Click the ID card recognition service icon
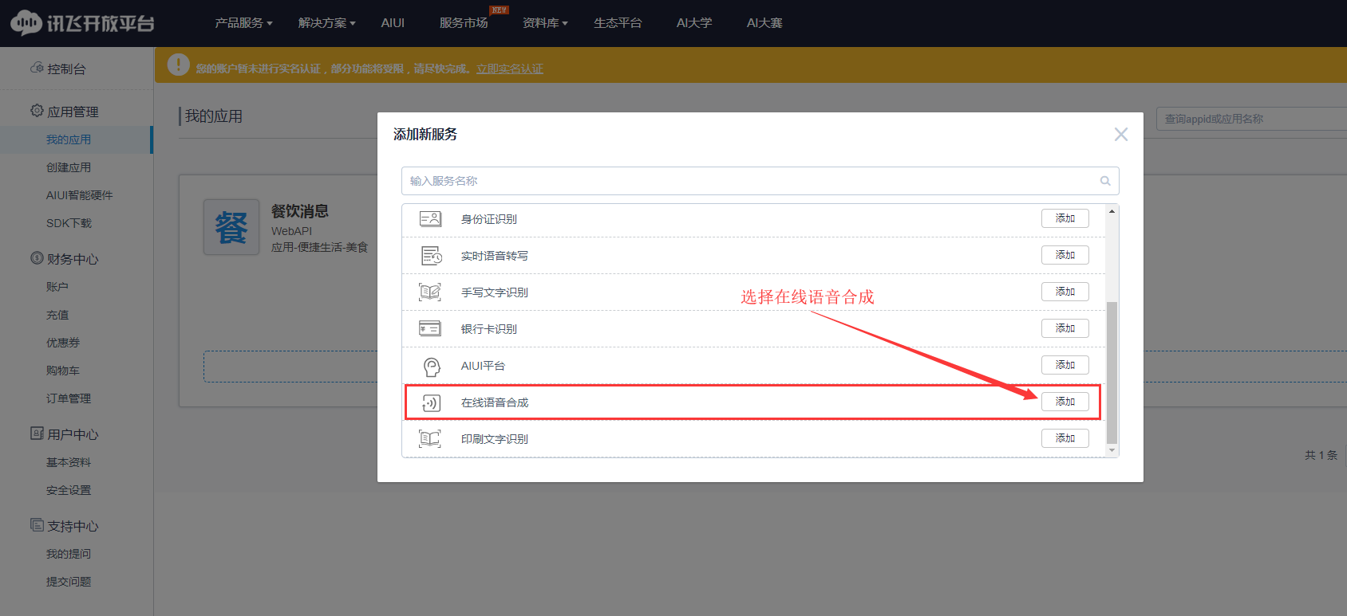Screen dimensions: 1347x616 click(x=430, y=219)
